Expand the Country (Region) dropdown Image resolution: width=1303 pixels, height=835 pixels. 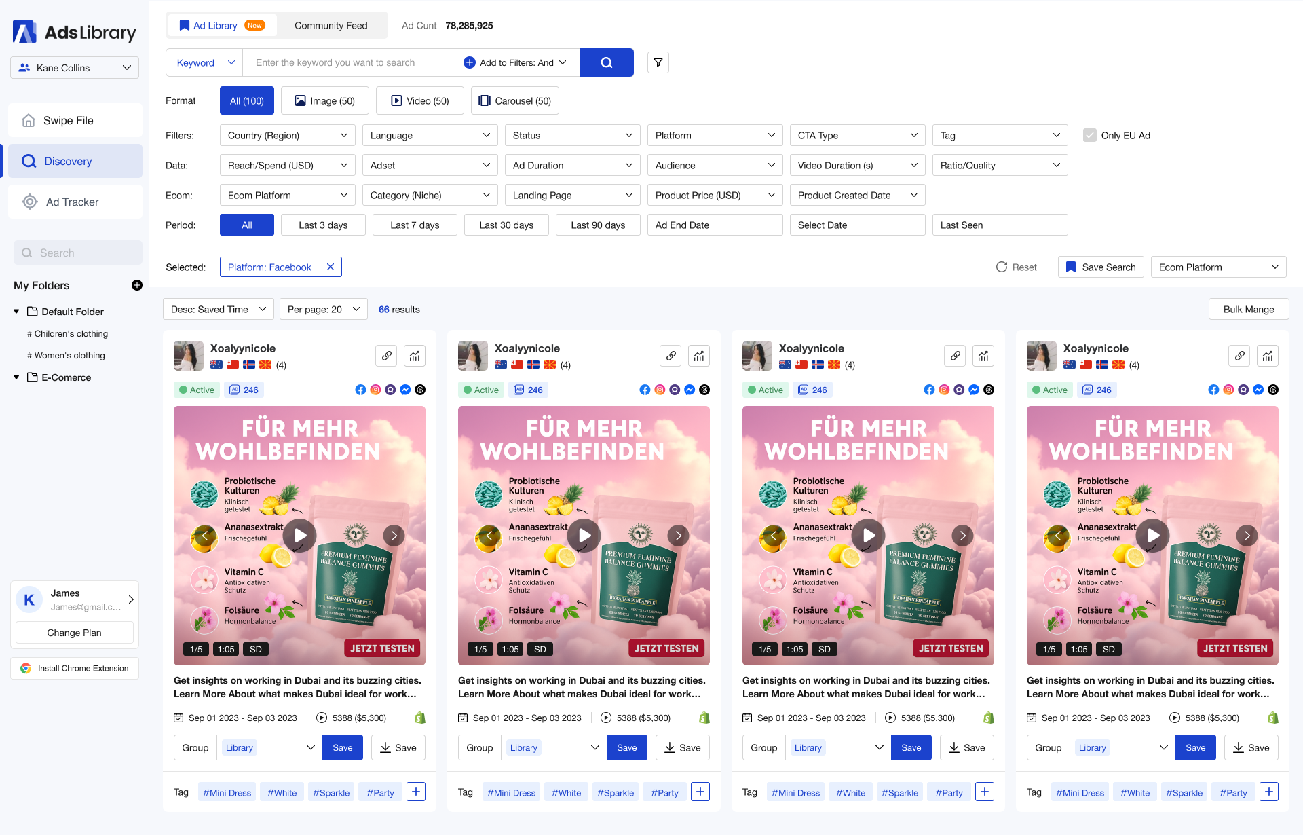pyautogui.click(x=288, y=135)
